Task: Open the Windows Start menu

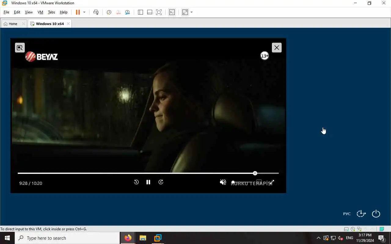Action: coord(7,238)
